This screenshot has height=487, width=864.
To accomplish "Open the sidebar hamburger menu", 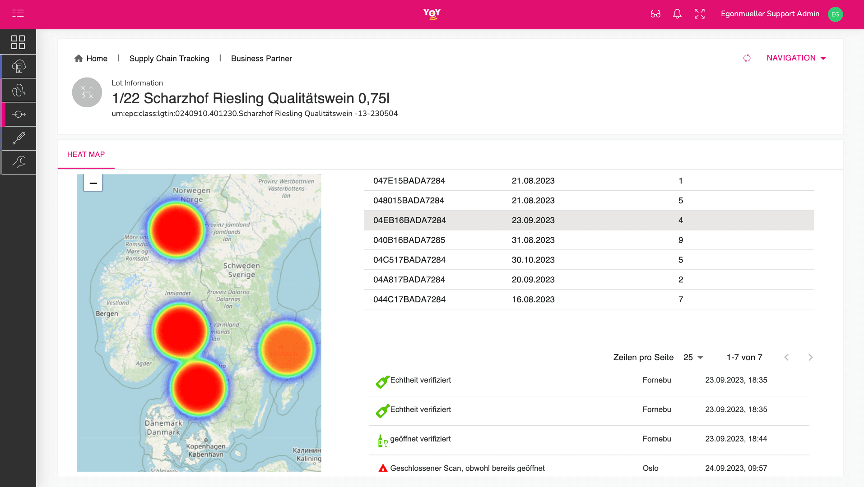I will point(19,14).
